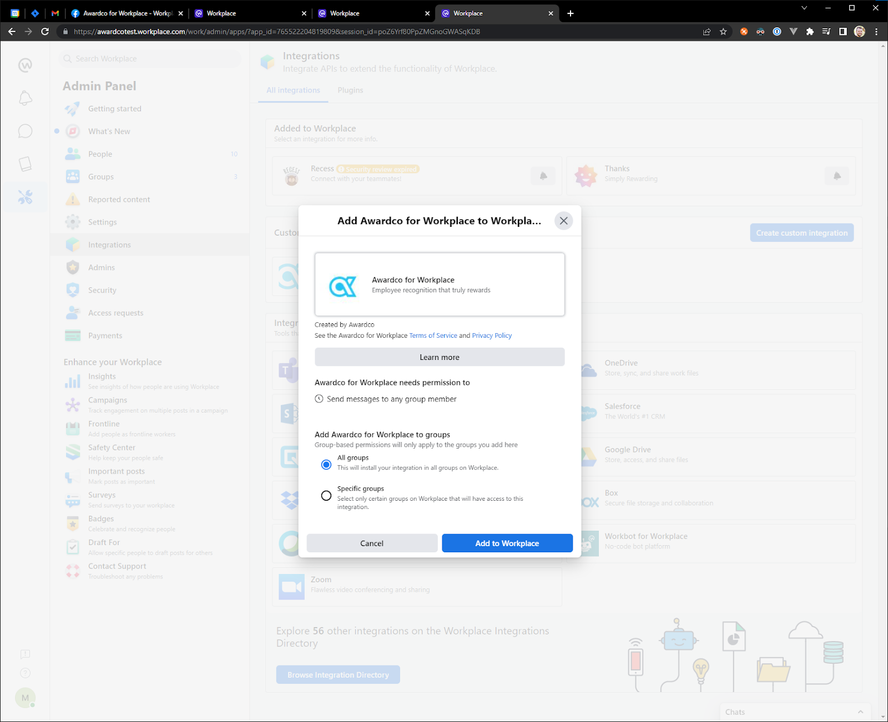The height and width of the screenshot is (722, 888).
Task: Expand the tab search chevron
Action: (x=804, y=8)
